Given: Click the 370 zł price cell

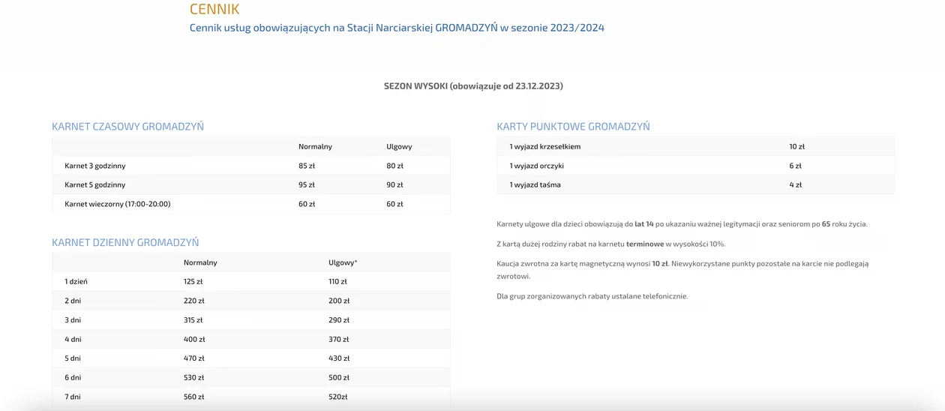Looking at the screenshot, I should click(x=339, y=339).
